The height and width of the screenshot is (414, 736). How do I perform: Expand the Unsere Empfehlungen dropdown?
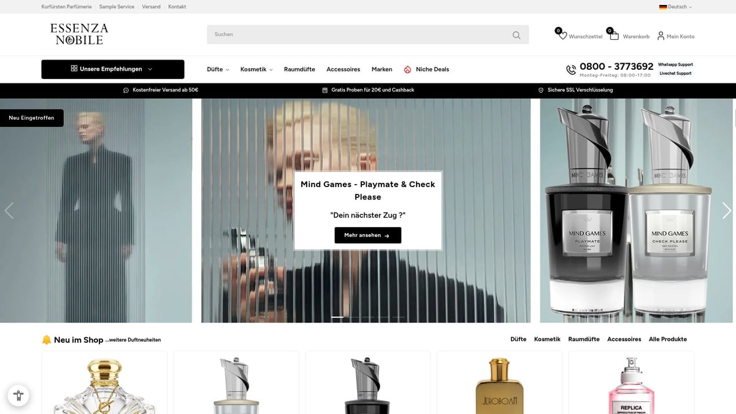(x=113, y=69)
